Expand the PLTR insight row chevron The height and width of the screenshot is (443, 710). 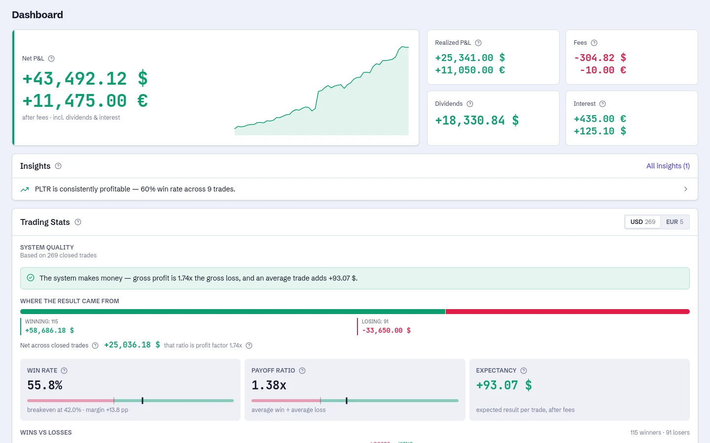tap(686, 189)
